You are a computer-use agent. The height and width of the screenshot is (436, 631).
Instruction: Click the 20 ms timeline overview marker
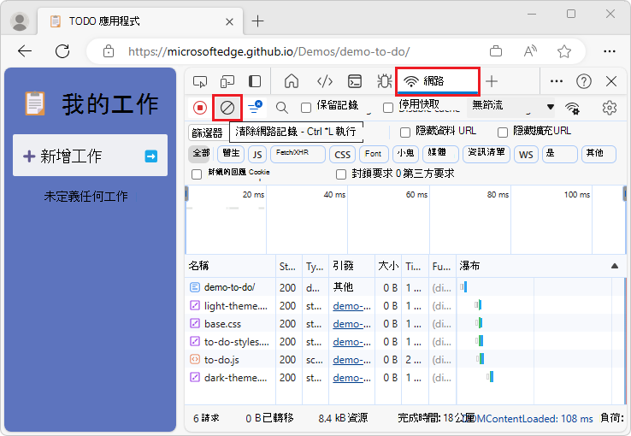point(254,195)
